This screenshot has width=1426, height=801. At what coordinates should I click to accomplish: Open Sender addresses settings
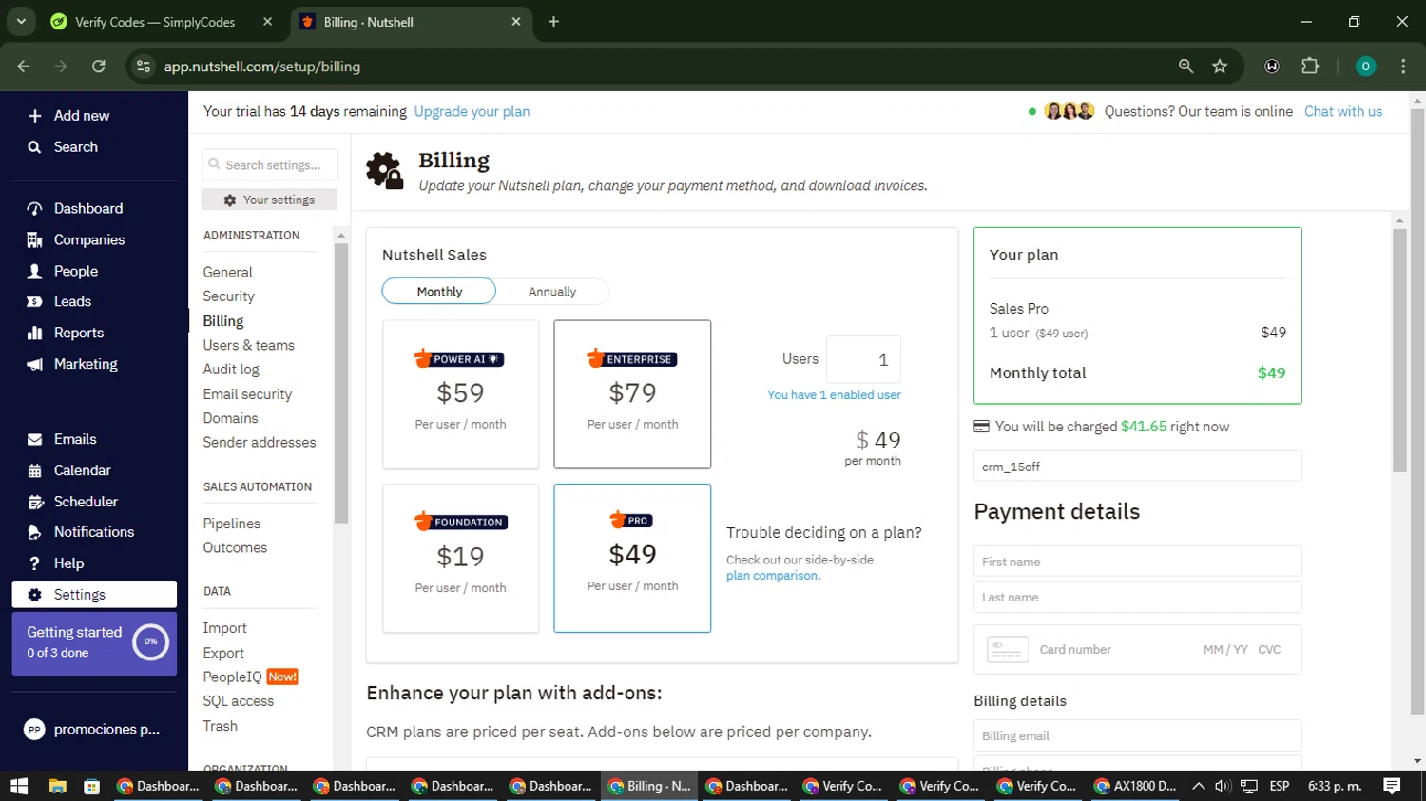click(259, 442)
